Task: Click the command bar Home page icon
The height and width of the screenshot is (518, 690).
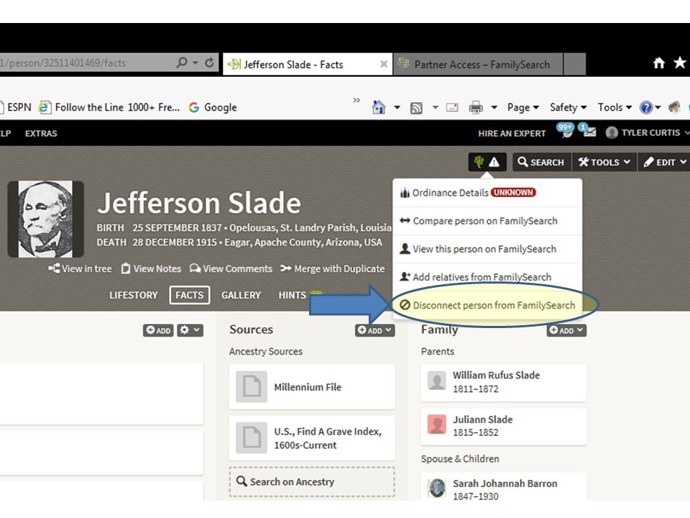Action: click(379, 107)
